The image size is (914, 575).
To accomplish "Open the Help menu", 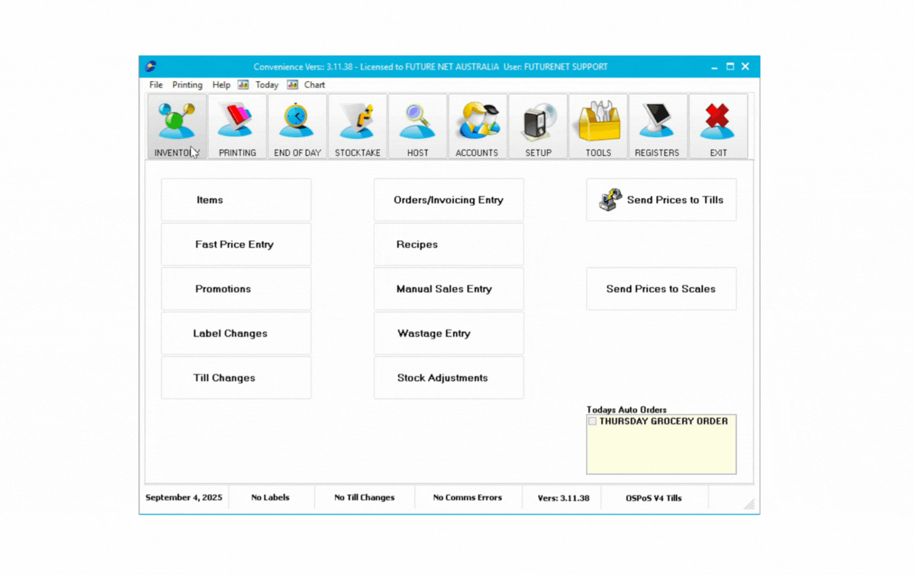I will tap(221, 84).
